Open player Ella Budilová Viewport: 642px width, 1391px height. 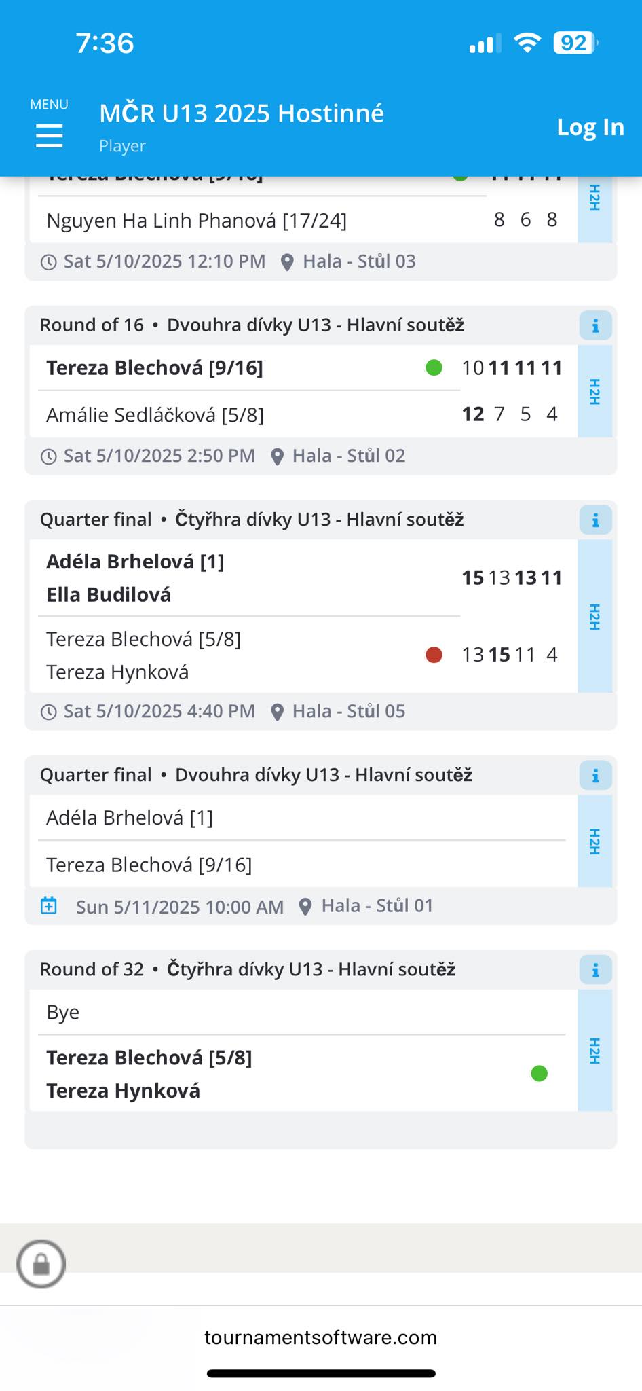[x=109, y=595]
